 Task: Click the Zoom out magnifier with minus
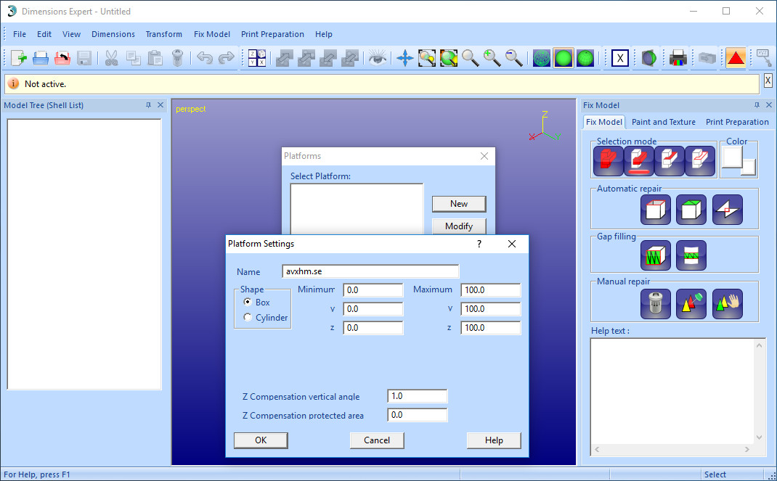point(514,58)
